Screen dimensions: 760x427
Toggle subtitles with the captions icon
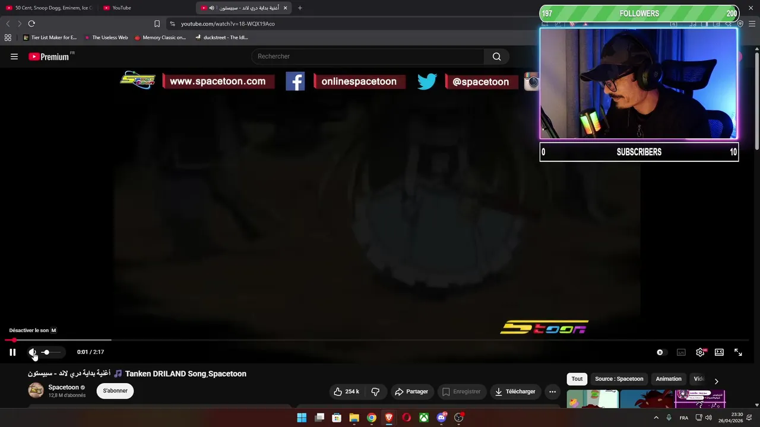point(681,352)
